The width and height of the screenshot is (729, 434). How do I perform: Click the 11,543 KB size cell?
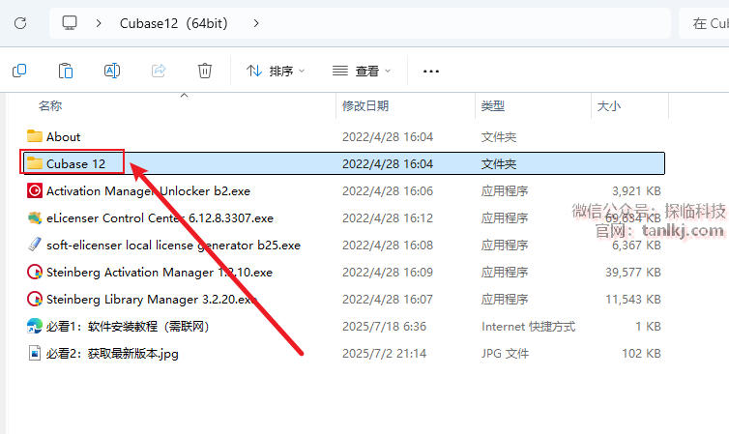click(633, 300)
